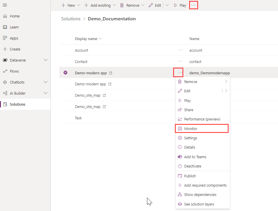The height and width of the screenshot is (211, 278).
Task: Choose See solution layers menu item
Action: click(203, 204)
